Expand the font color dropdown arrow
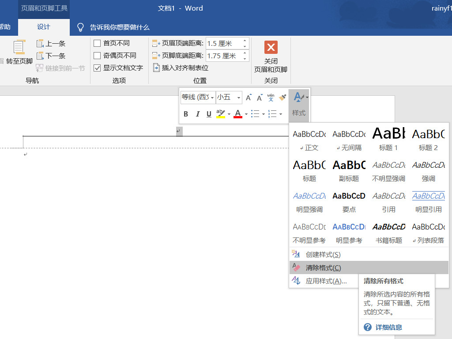Viewport: 452px width, 339px height. 246,114
